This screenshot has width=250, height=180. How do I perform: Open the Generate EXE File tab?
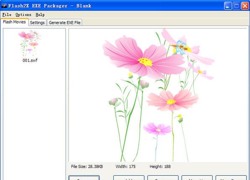(65, 23)
